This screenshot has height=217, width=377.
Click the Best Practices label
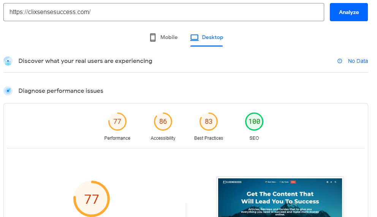click(x=209, y=138)
